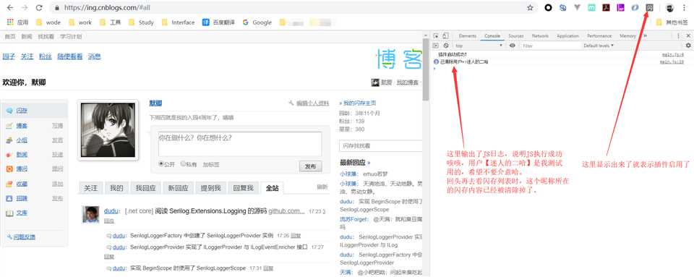Open the DevTools customize three-dot menu
Viewport: 694px width, 277px height.
(678, 36)
